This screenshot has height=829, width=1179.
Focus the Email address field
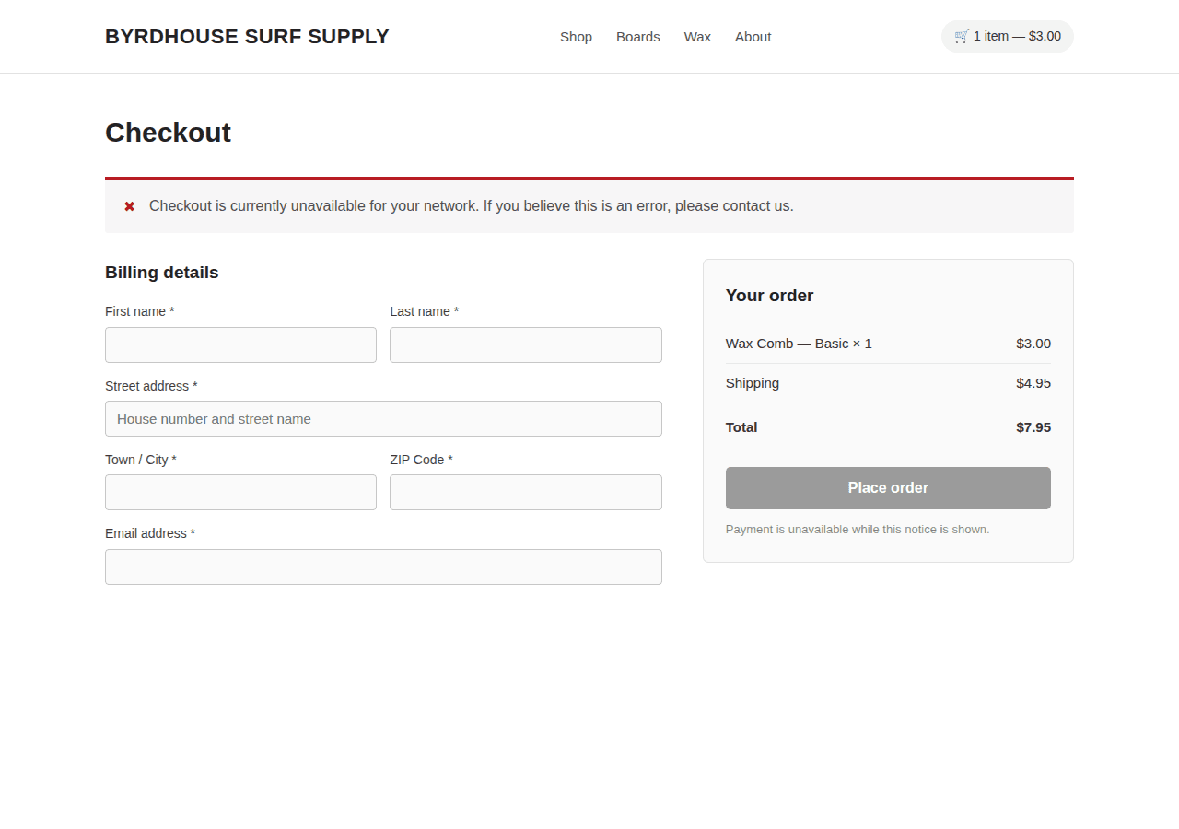point(383,566)
